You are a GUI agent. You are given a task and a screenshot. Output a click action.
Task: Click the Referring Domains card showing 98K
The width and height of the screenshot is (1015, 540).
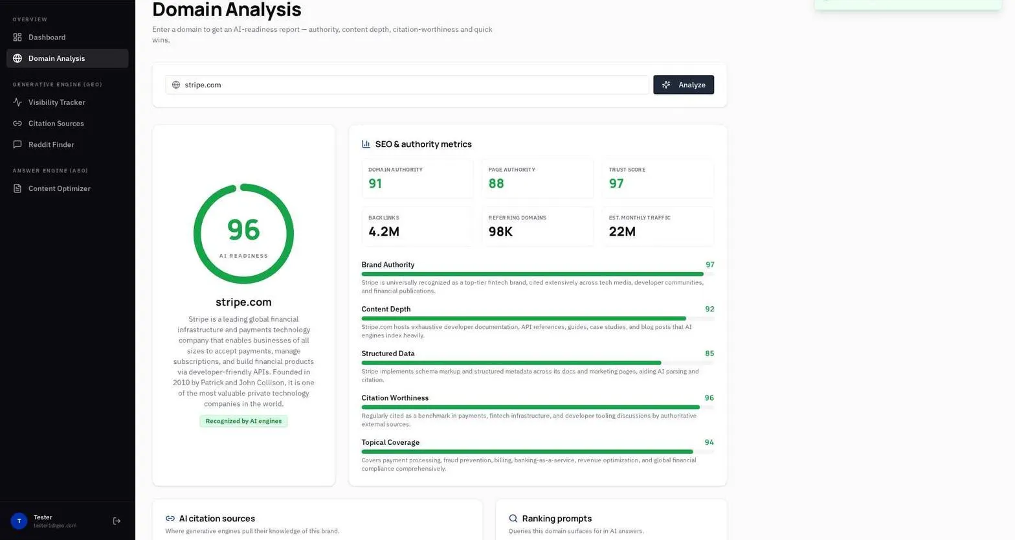coord(537,227)
